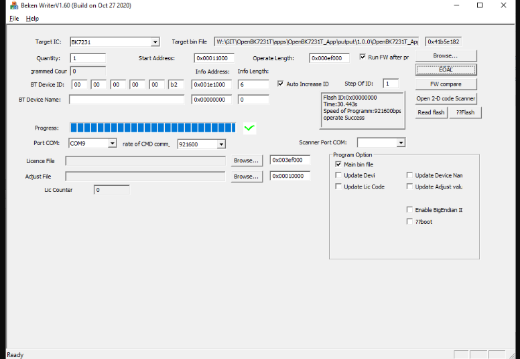Click Browse button beside Licence File

pyautogui.click(x=246, y=160)
